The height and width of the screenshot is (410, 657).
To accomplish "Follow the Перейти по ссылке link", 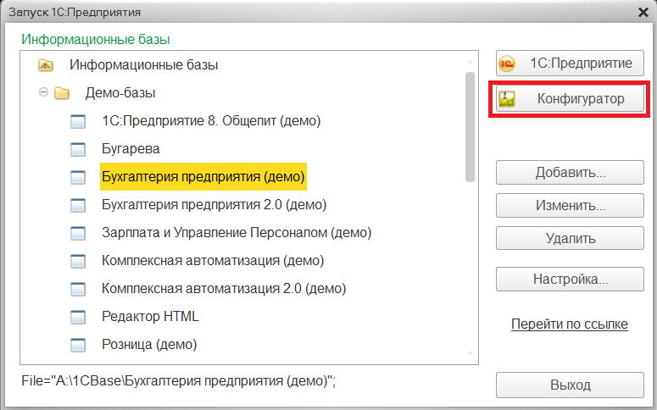I will click(569, 324).
